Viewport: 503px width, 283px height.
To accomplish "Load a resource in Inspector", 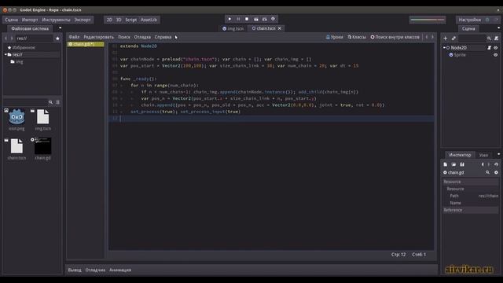I will pyautogui.click(x=453, y=164).
